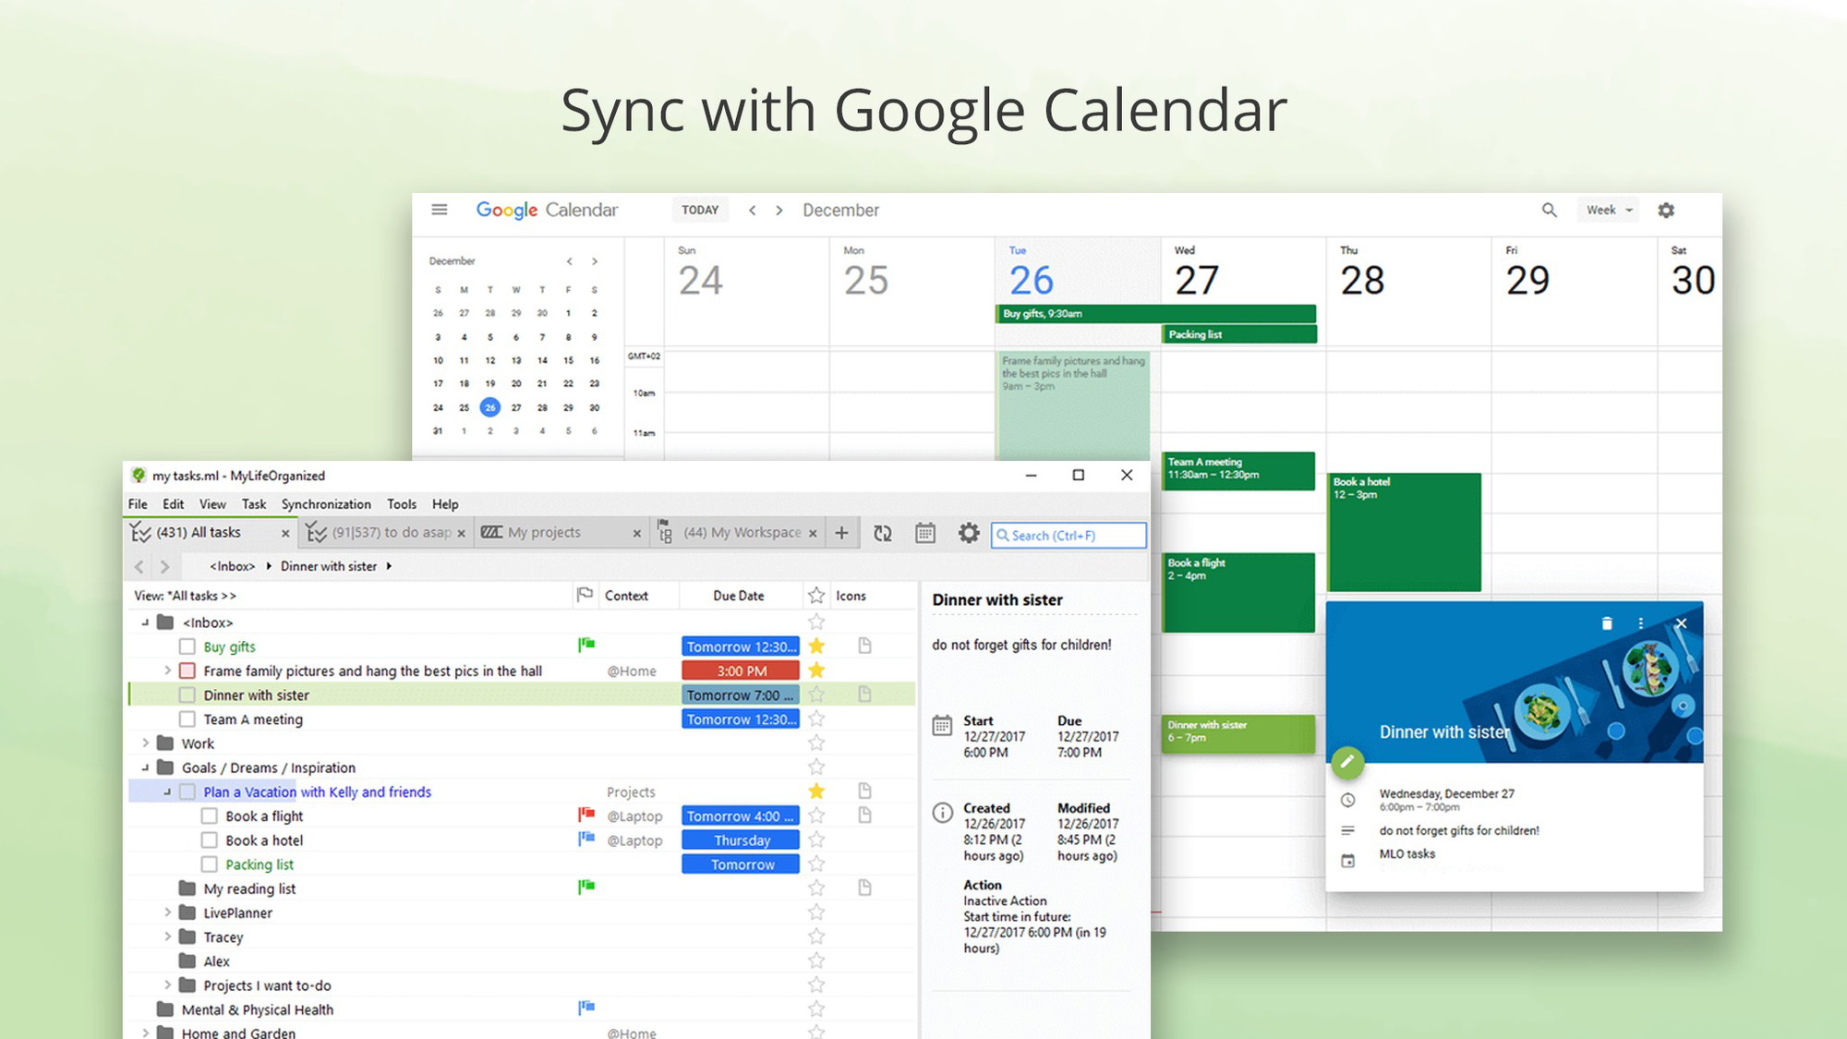
Task: Click the sync/refresh icon in toolbar
Action: coord(884,534)
